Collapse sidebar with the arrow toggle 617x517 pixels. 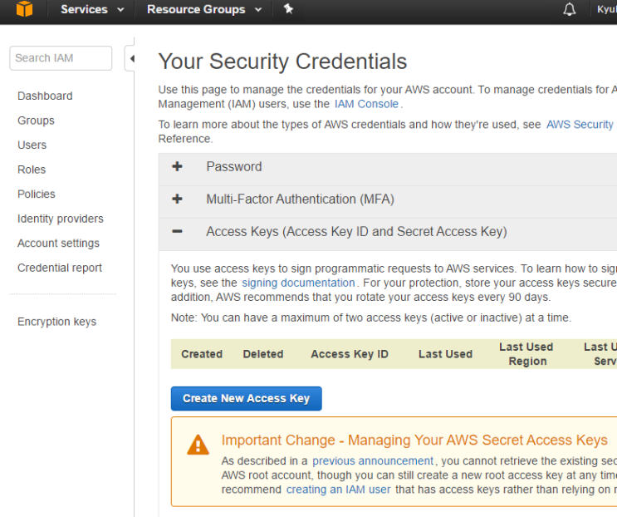click(x=130, y=58)
